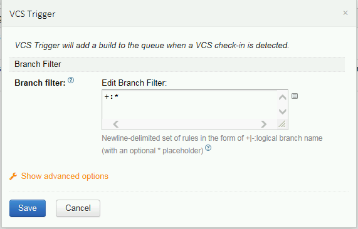Click the bold Branch filter label
Image resolution: width=358 pixels, height=229 pixels.
40,83
